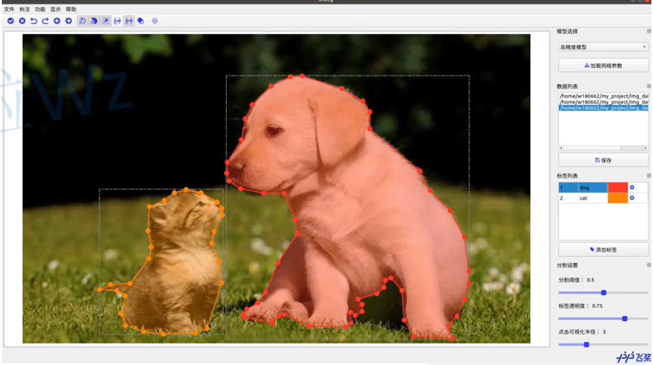The width and height of the screenshot is (653, 365).
Task: Toggle the boxed X toolbar icon
Action: 106,21
